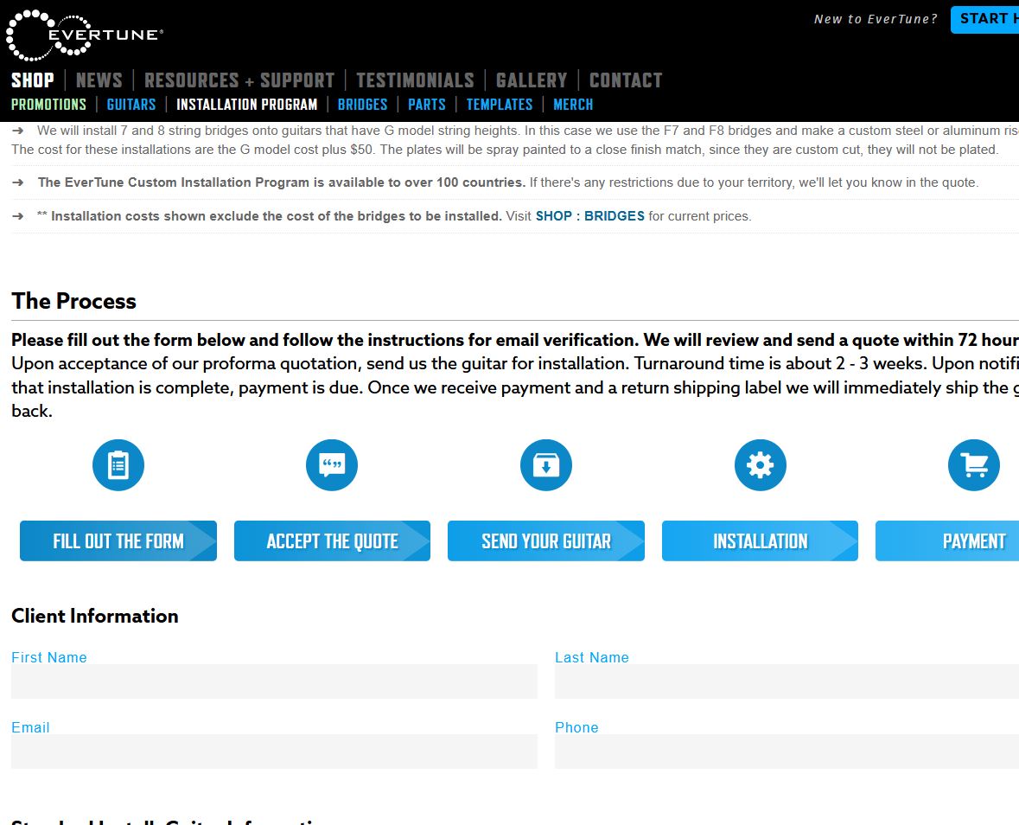Select the BRIDGES submenu link

[363, 105]
